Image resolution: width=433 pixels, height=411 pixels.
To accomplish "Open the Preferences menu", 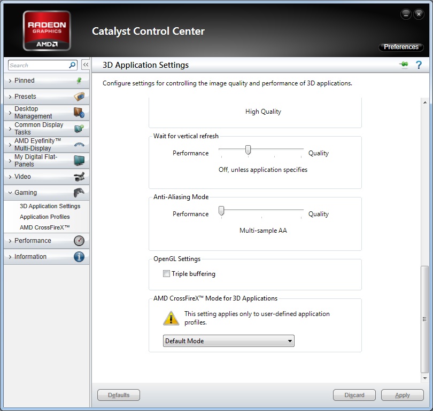I will tap(401, 47).
